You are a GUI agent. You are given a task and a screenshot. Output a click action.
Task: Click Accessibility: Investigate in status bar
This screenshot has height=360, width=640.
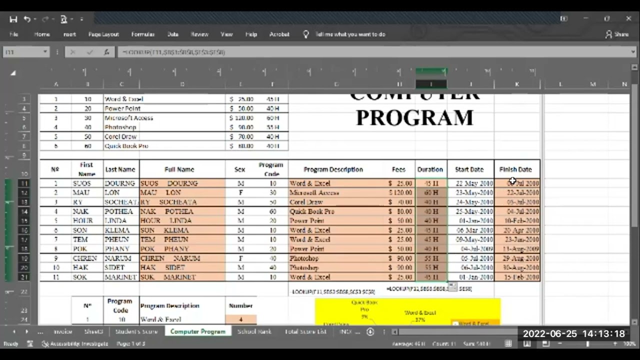coord(75,344)
